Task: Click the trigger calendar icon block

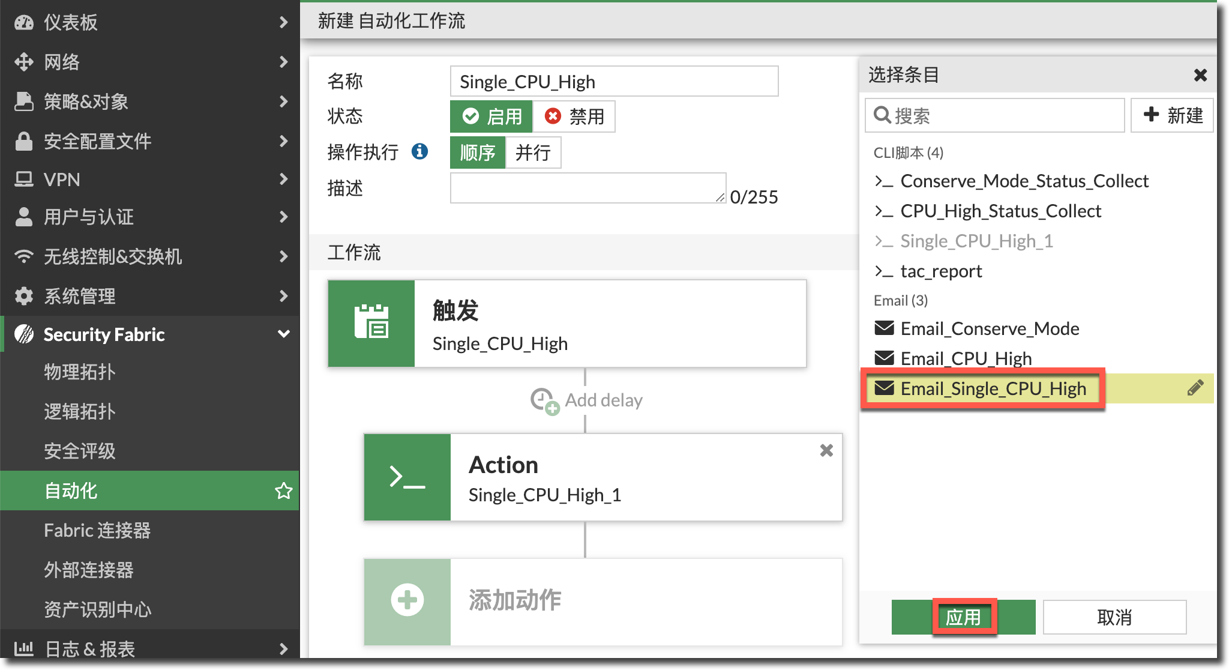Action: click(371, 323)
